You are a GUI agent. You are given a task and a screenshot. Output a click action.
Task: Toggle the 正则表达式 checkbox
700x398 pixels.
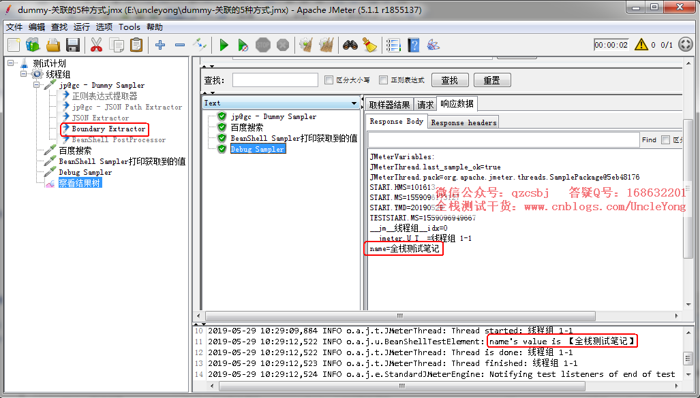(x=383, y=80)
